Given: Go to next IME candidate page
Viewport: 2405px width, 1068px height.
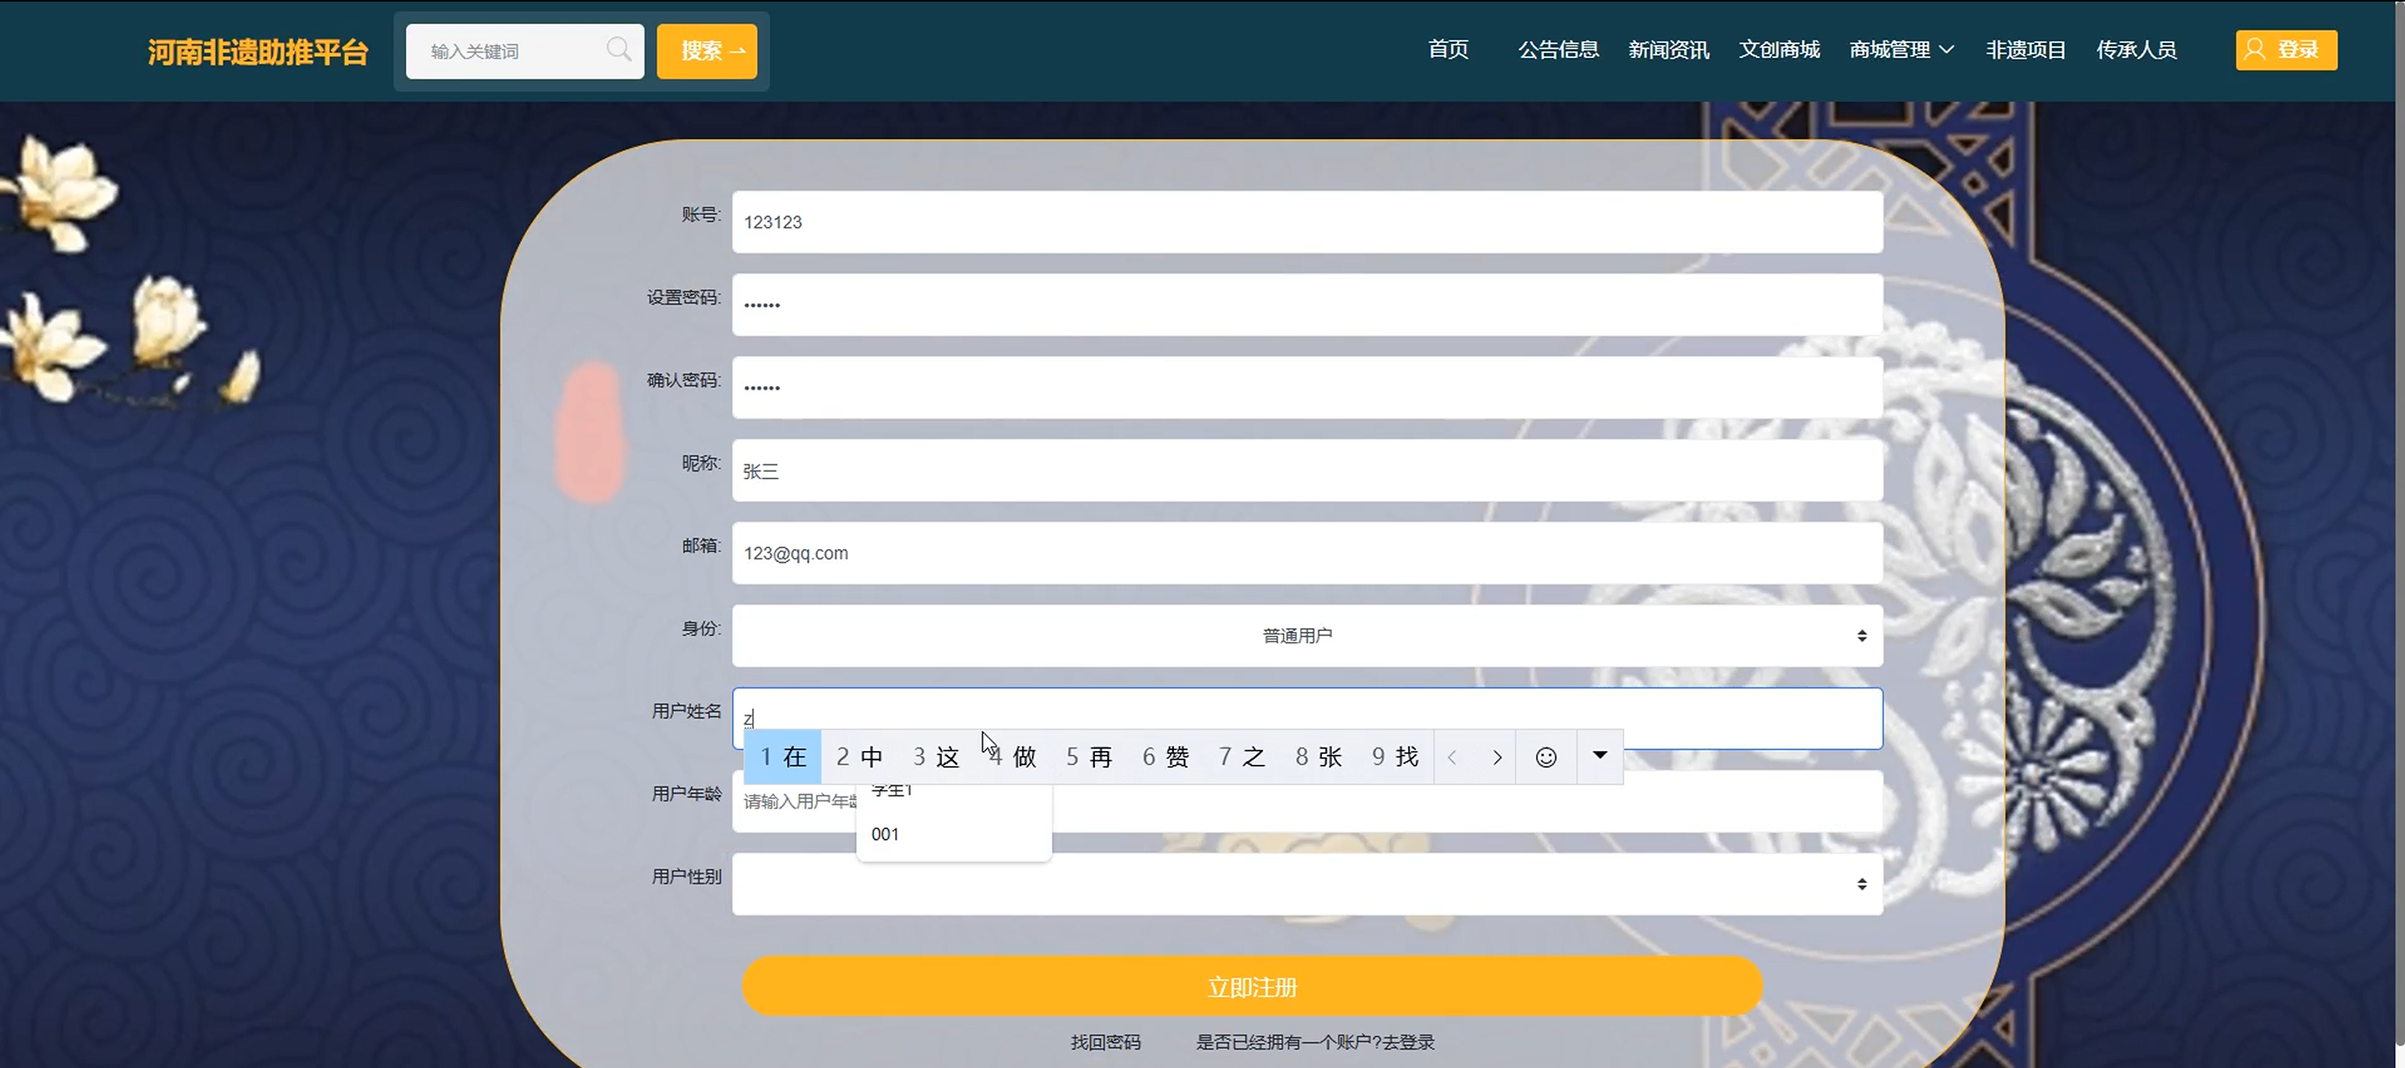Looking at the screenshot, I should 1497,757.
